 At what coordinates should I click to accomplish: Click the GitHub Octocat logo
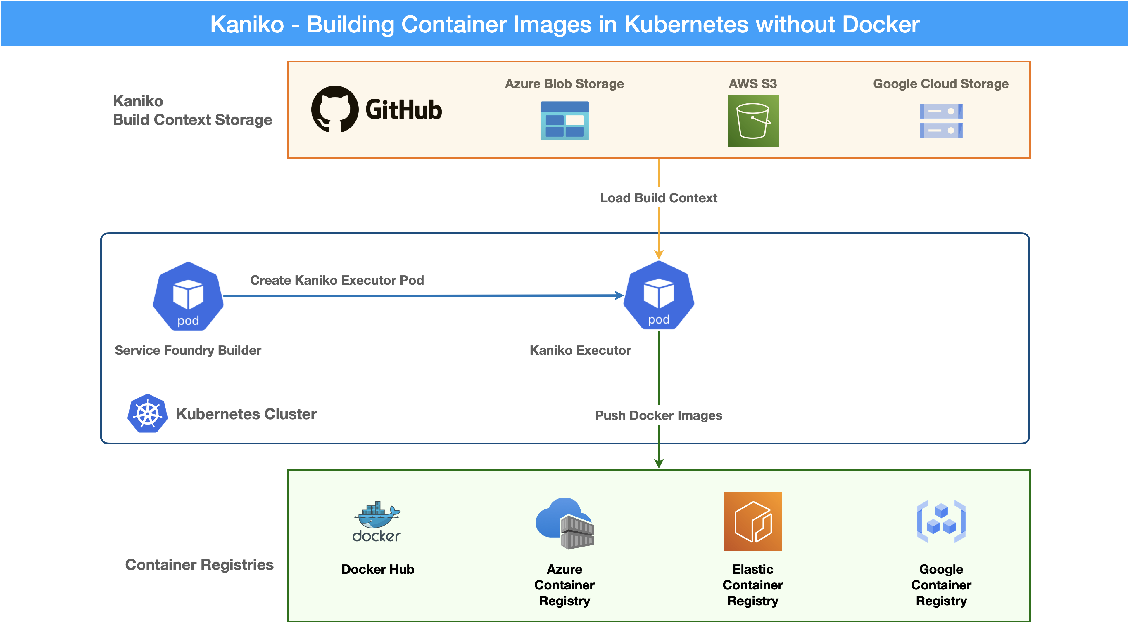tap(334, 109)
